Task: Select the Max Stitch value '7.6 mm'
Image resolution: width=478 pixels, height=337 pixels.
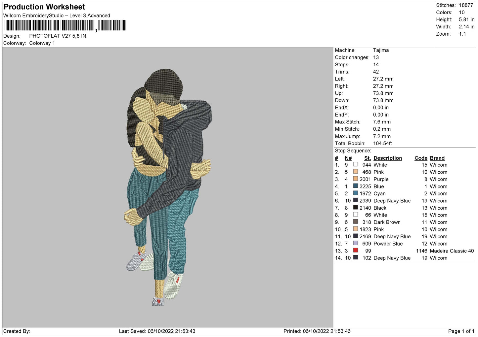Action: click(382, 122)
